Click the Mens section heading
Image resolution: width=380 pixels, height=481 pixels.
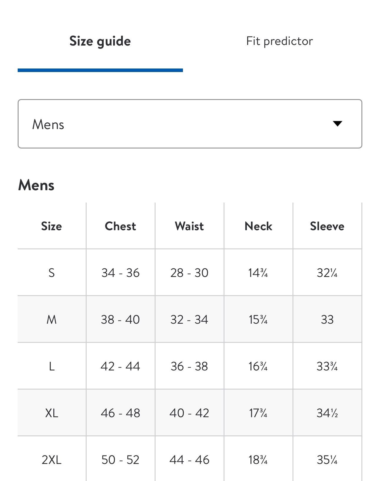click(36, 185)
